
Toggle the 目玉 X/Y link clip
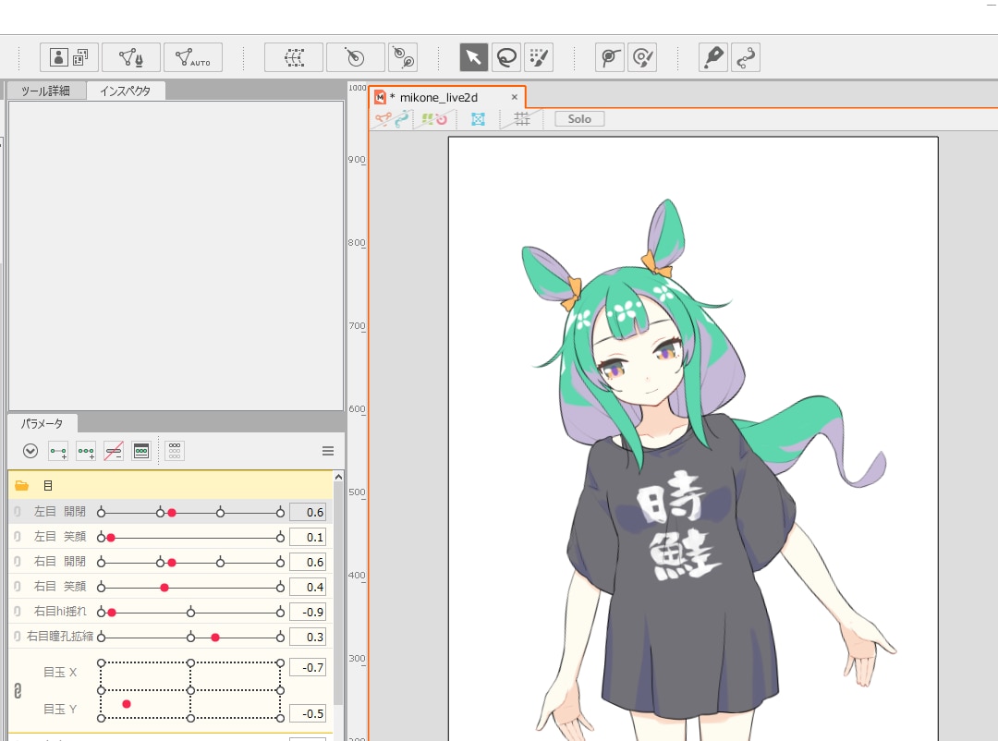click(18, 691)
